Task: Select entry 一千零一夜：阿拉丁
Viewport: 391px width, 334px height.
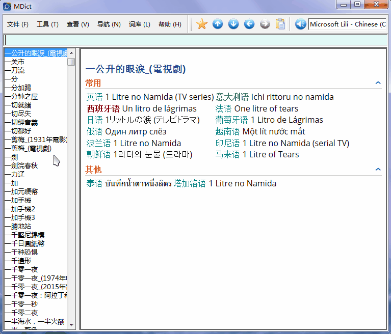Action: [36, 295]
